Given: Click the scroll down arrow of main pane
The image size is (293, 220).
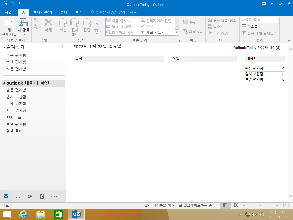Looking at the screenshot, I should pyautogui.click(x=290, y=196).
